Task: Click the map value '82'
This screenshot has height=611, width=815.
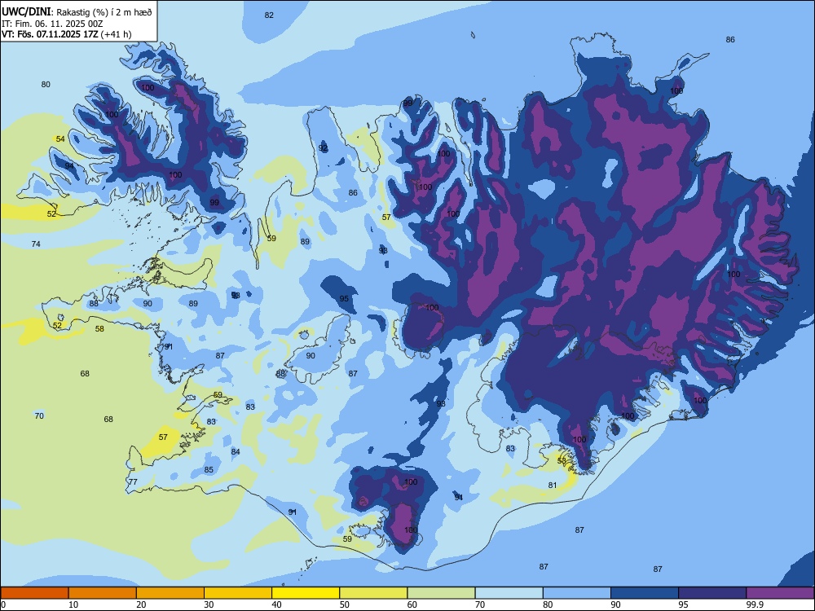Action: pyautogui.click(x=269, y=15)
